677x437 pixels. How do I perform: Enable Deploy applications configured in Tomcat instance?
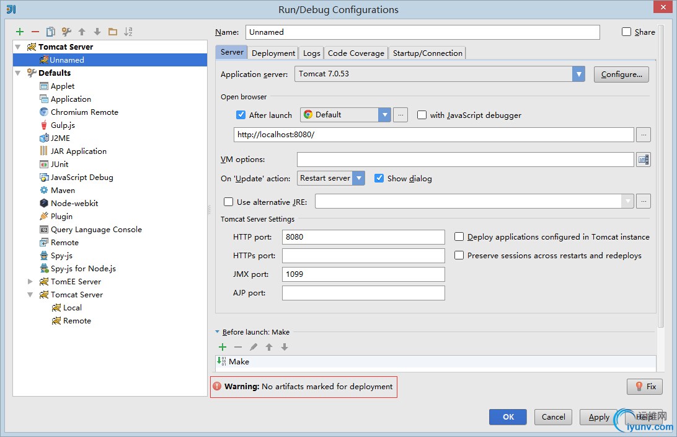point(459,237)
